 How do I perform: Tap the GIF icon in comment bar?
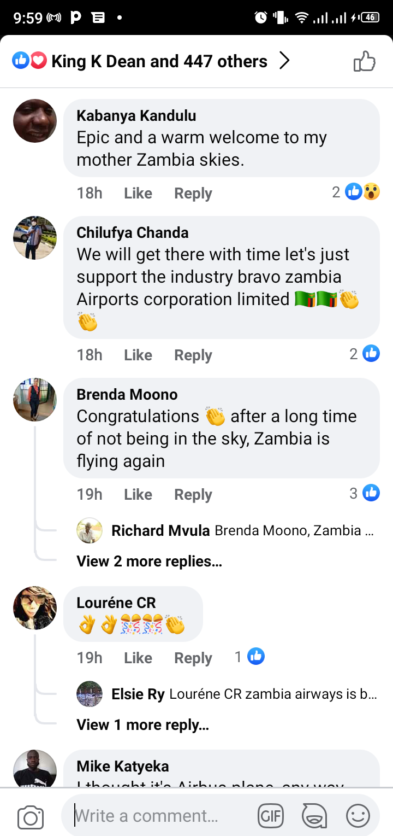click(x=271, y=817)
